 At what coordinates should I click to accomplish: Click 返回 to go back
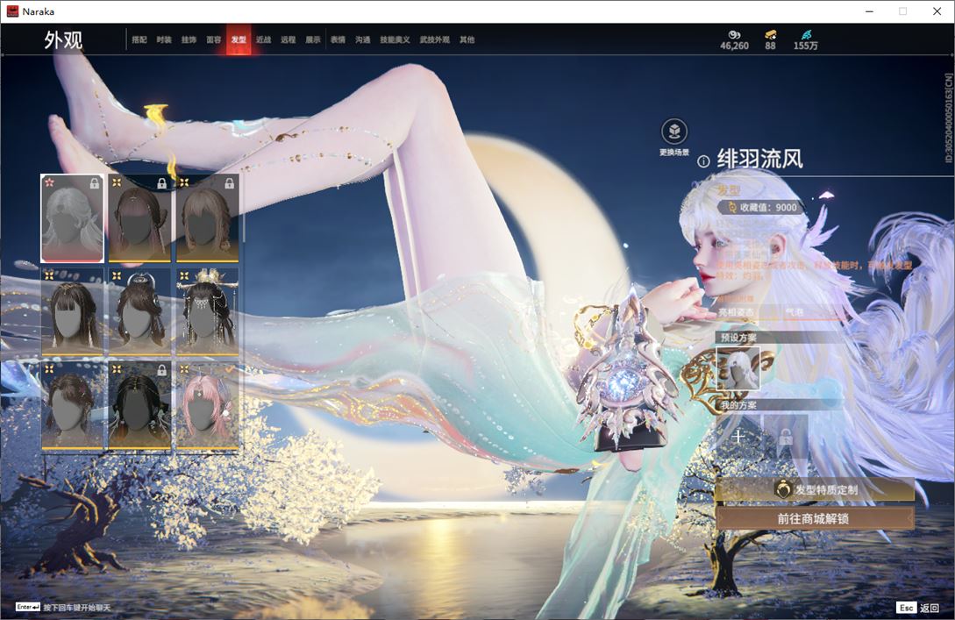tap(930, 608)
